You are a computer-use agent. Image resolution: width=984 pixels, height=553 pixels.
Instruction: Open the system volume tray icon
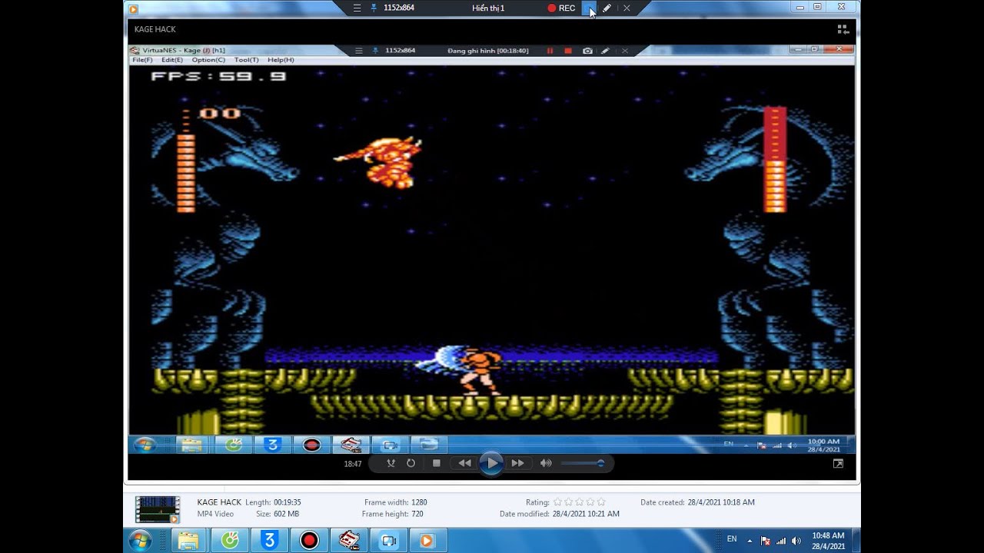coord(796,541)
